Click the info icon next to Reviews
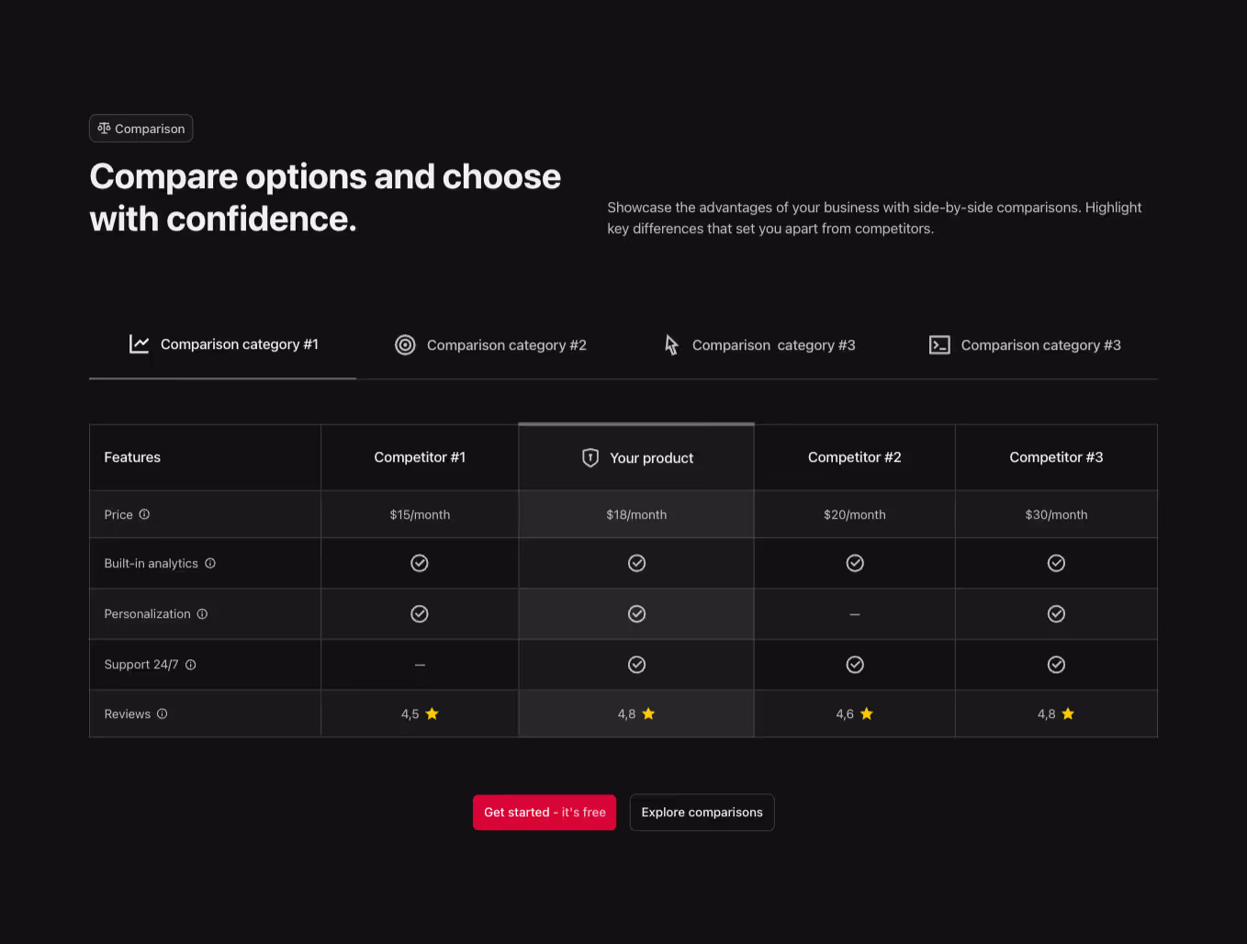 [163, 714]
